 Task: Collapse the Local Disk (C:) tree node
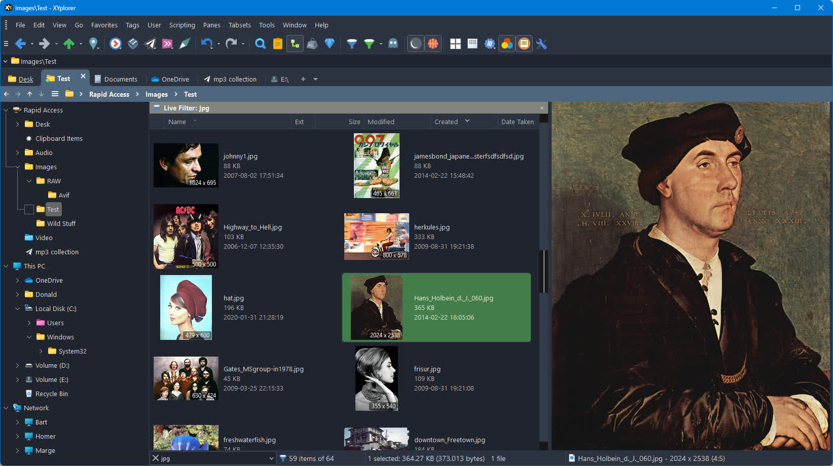pos(17,308)
